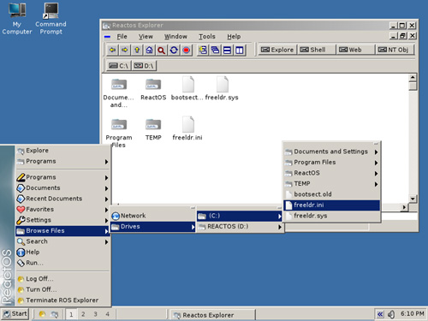The height and width of the screenshot is (321, 428).
Task: Switch to the C:\ drive button
Action: [119, 66]
